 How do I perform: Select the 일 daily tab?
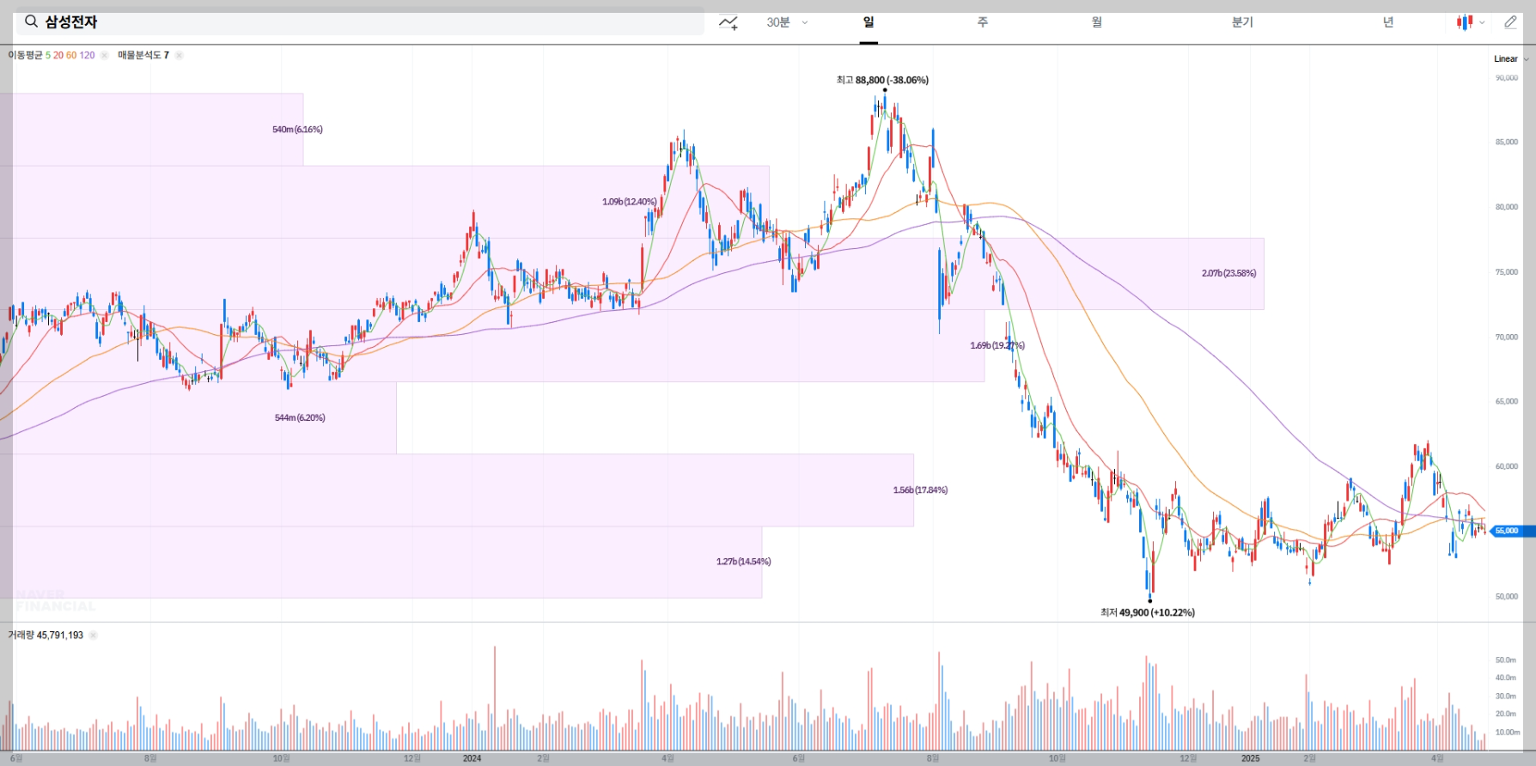point(869,22)
